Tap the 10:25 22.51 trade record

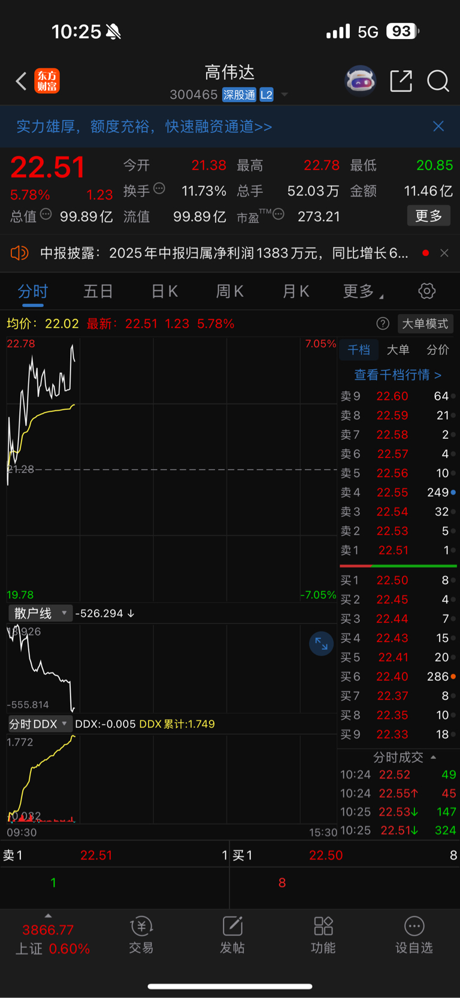tap(398, 830)
